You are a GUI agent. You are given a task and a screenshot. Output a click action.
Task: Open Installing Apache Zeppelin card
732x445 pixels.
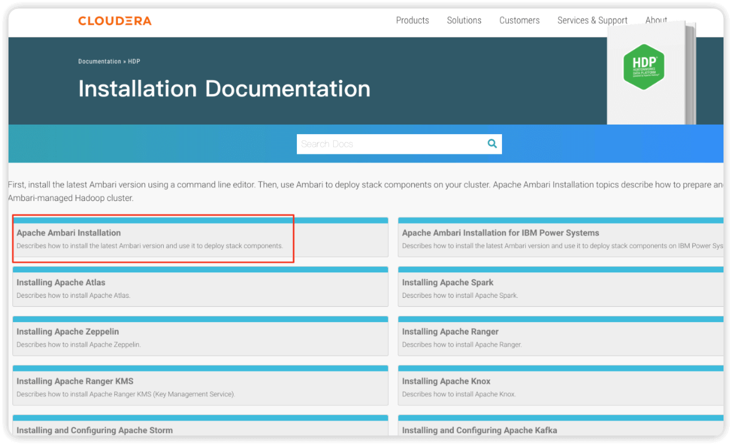click(x=201, y=336)
